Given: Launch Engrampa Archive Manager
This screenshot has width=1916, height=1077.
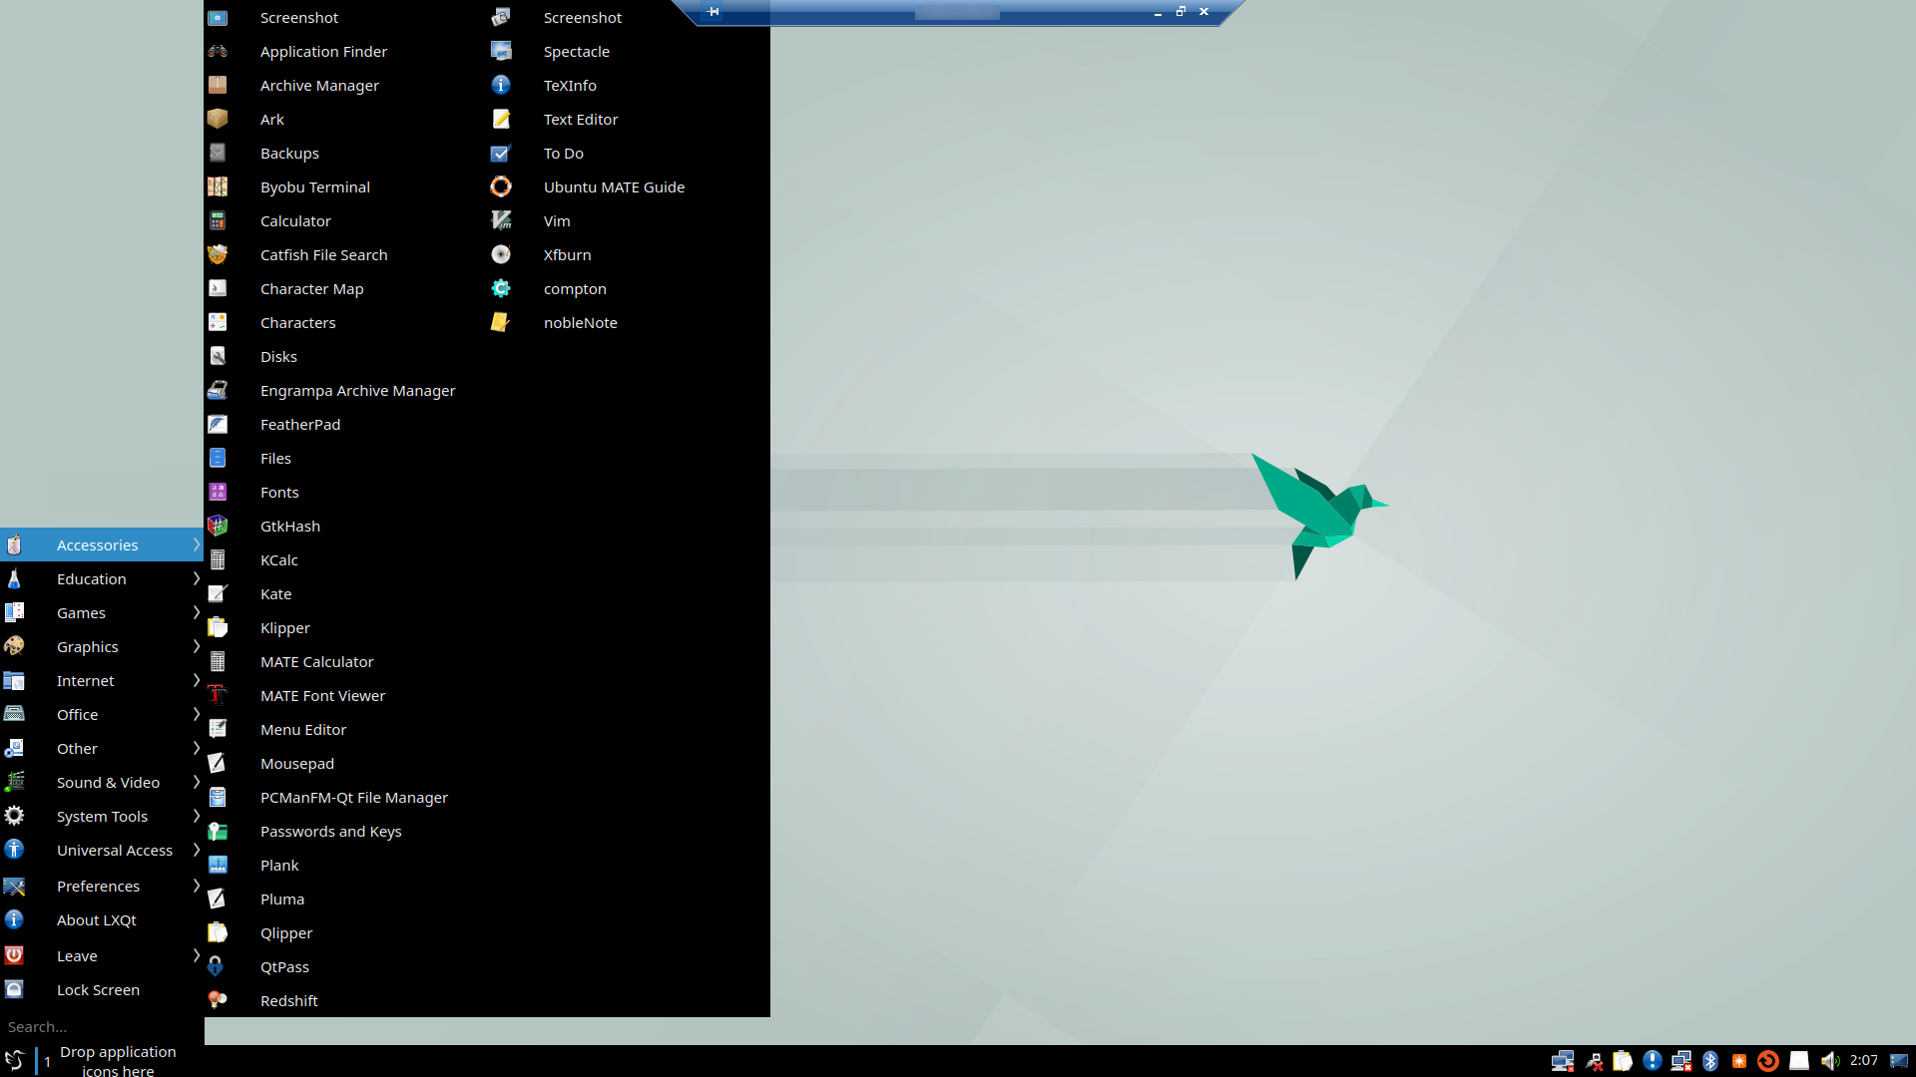Looking at the screenshot, I should coord(345,391).
